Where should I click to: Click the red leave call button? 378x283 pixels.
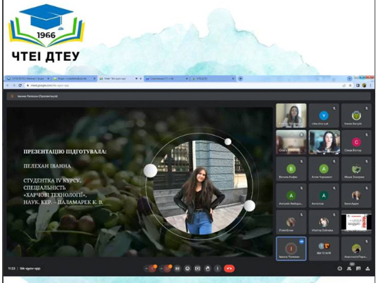(229, 268)
